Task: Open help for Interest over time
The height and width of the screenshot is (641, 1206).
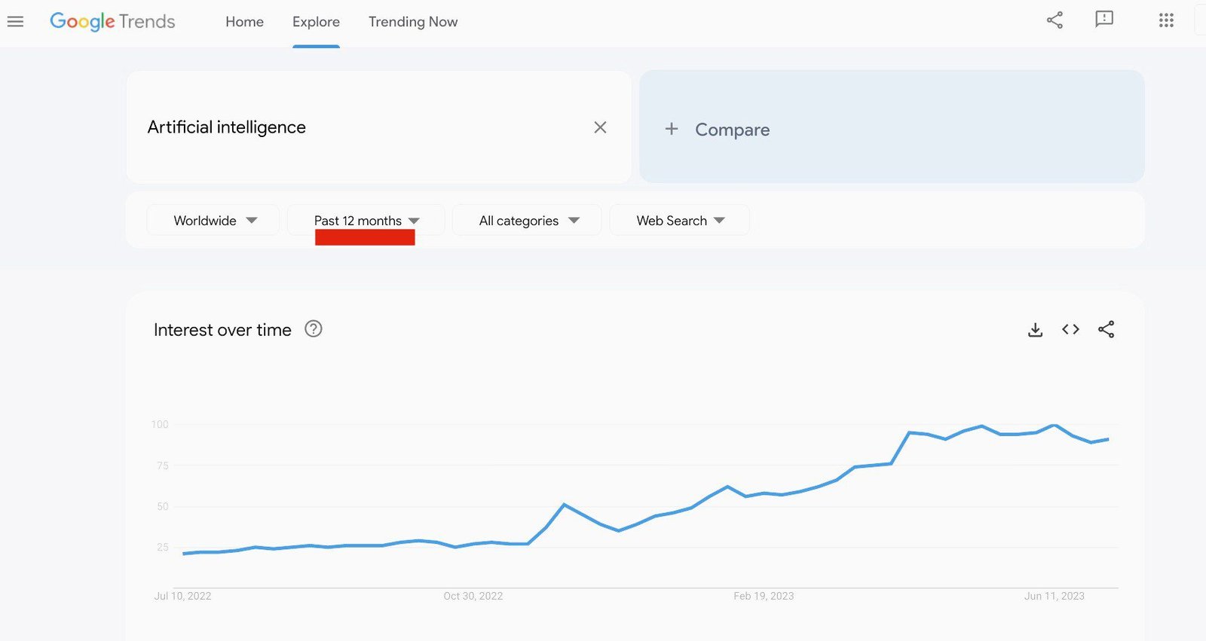Action: click(314, 328)
